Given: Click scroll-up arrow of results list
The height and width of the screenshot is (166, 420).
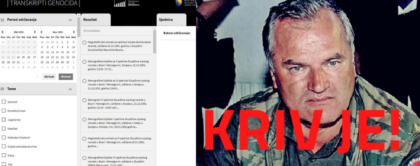Looking at the screenshot, I should [x=155, y=28].
